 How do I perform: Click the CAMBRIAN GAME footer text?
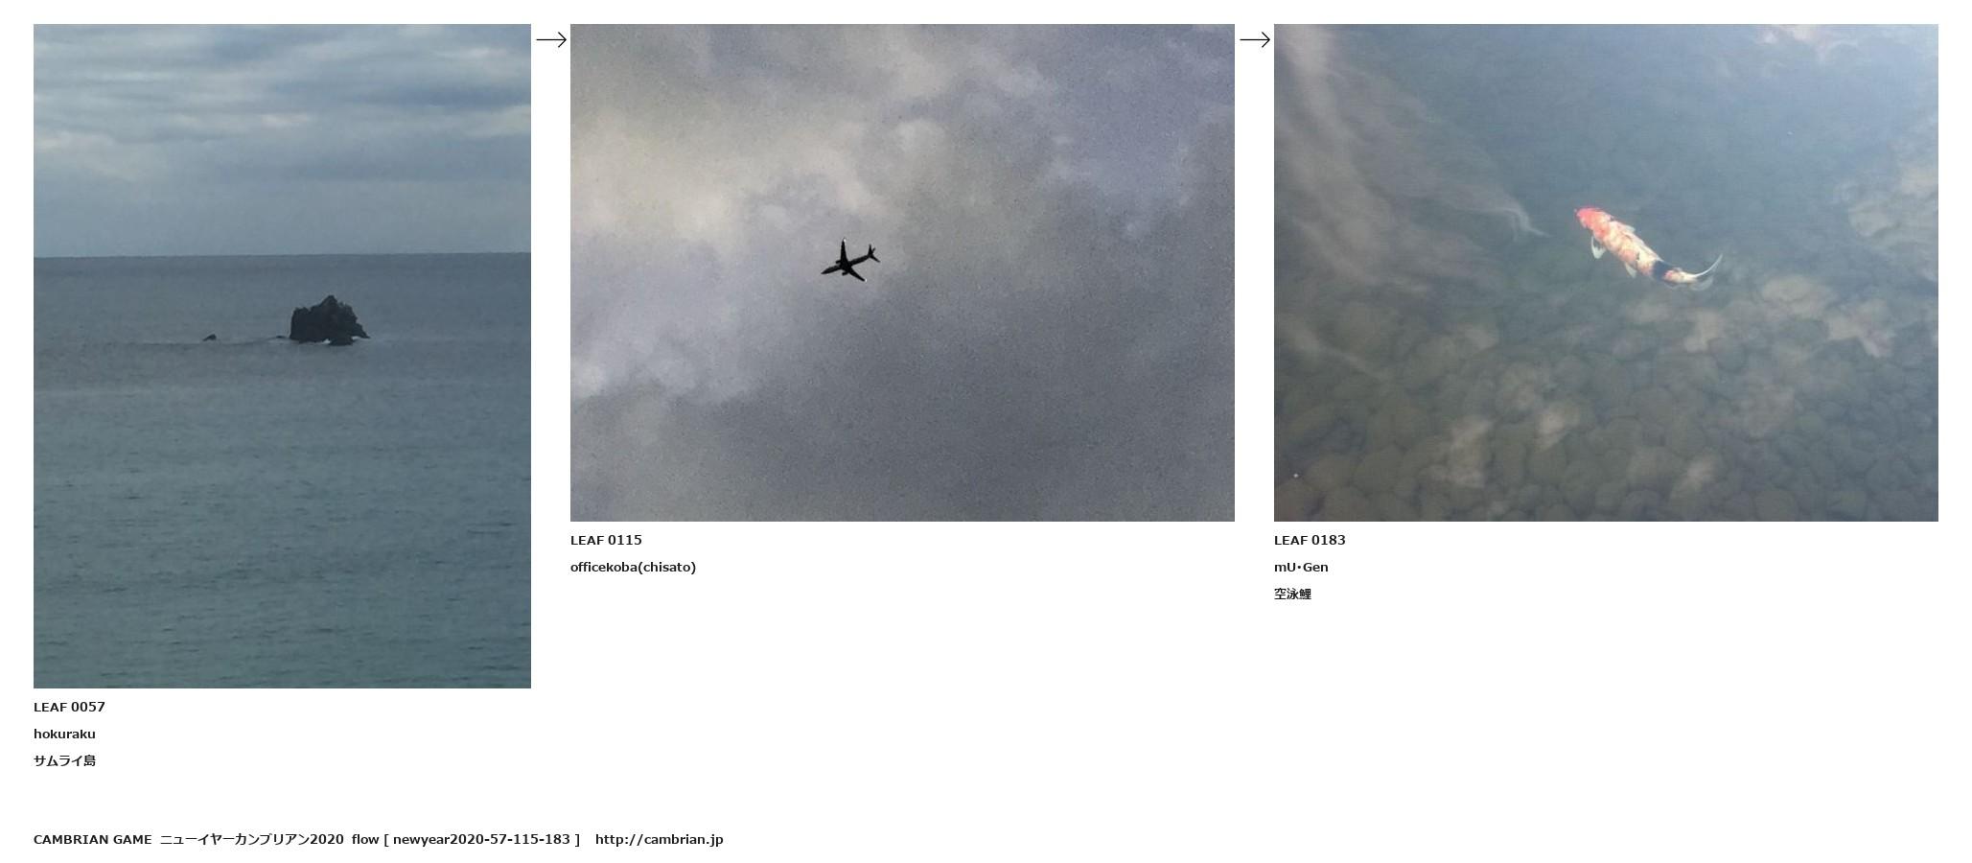(92, 839)
